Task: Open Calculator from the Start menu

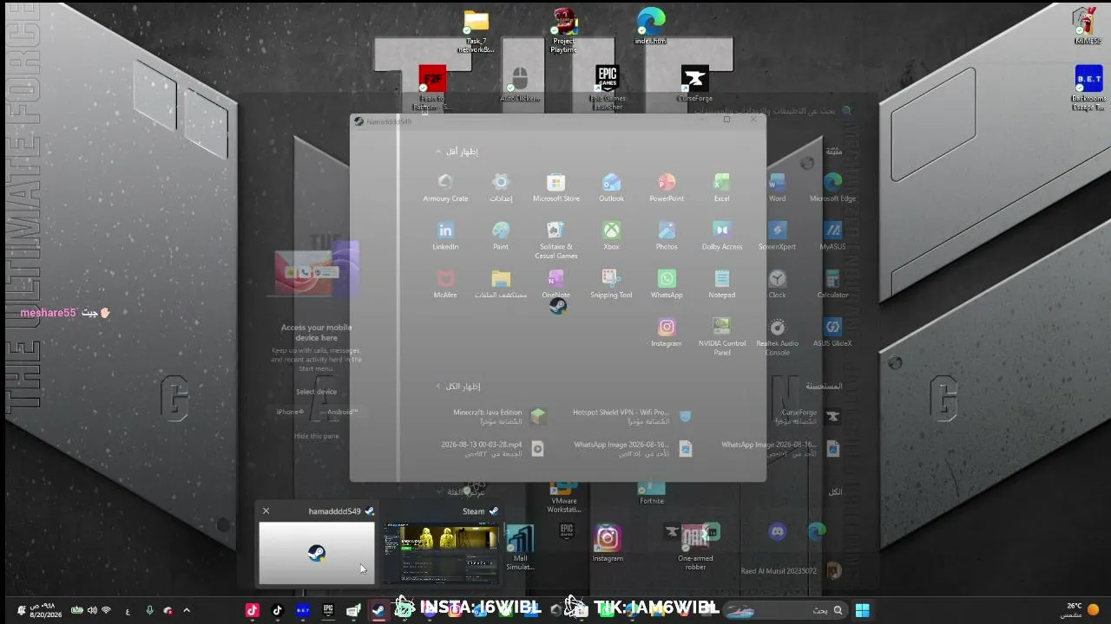Action: click(832, 284)
